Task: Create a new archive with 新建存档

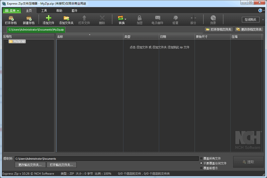Action: (x=29, y=20)
